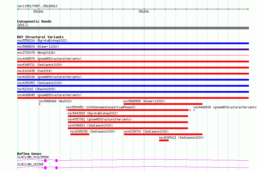Click the small blue mark of nsv4466938

[x=194, y=110]
